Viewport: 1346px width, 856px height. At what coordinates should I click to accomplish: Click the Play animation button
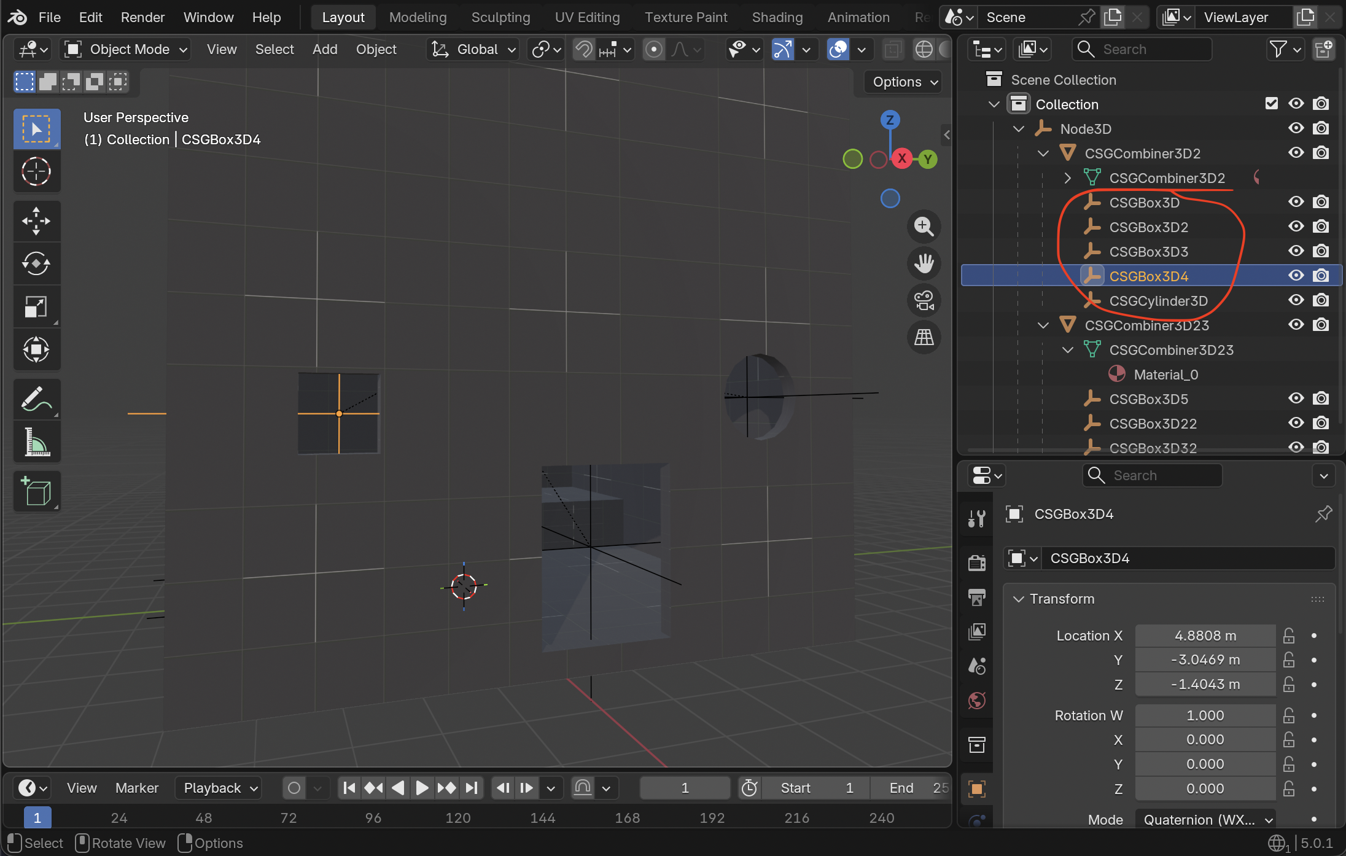tap(422, 788)
